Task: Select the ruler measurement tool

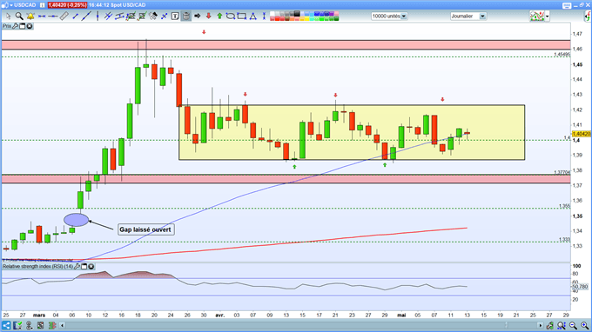Action: (64, 17)
